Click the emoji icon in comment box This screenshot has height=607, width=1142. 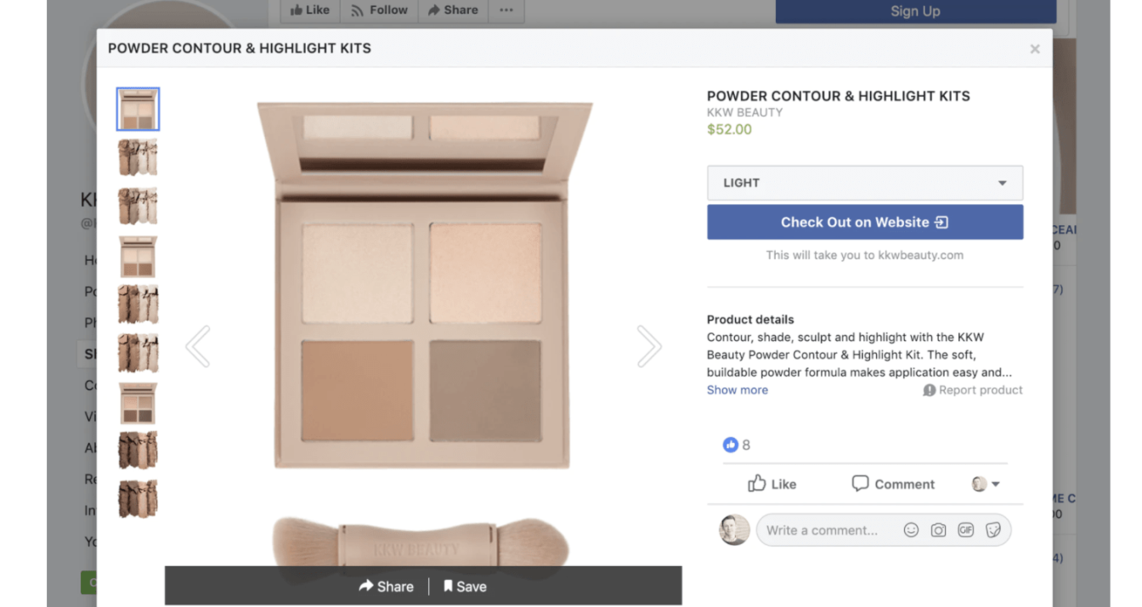911,530
